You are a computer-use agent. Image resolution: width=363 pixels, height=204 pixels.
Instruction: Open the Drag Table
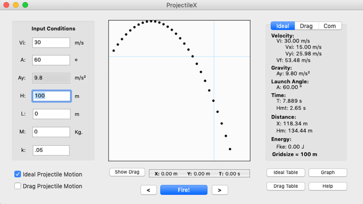pyautogui.click(x=286, y=186)
